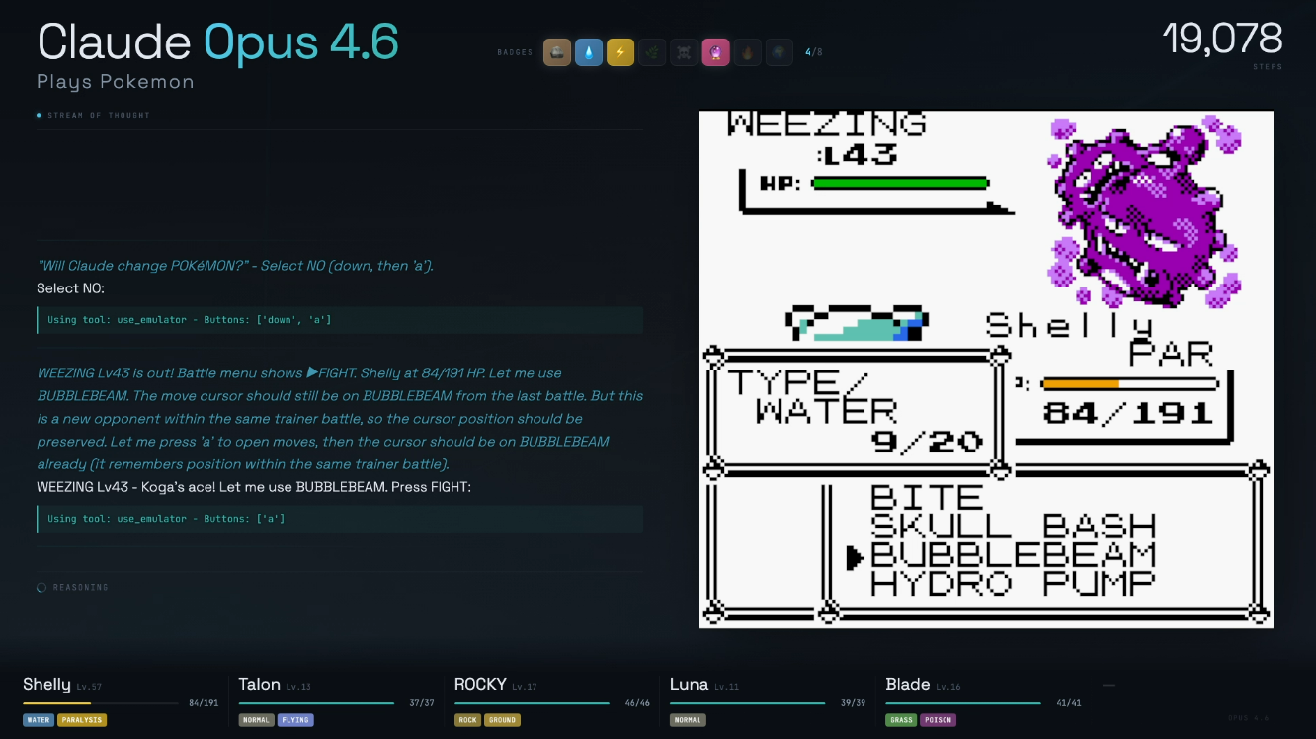
Task: Click the move selection arrow cursor
Action: (855, 558)
